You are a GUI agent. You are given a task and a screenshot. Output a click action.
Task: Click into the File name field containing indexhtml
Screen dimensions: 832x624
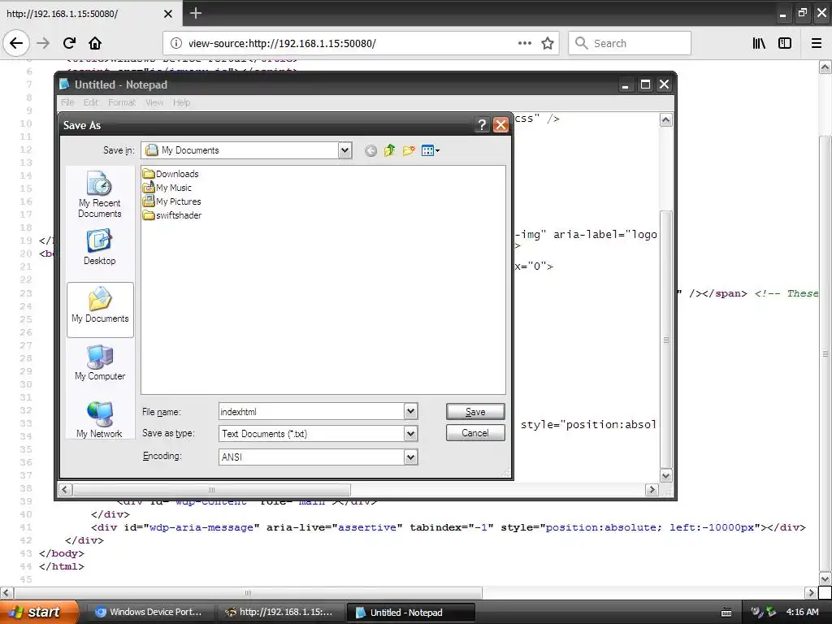pyautogui.click(x=311, y=412)
